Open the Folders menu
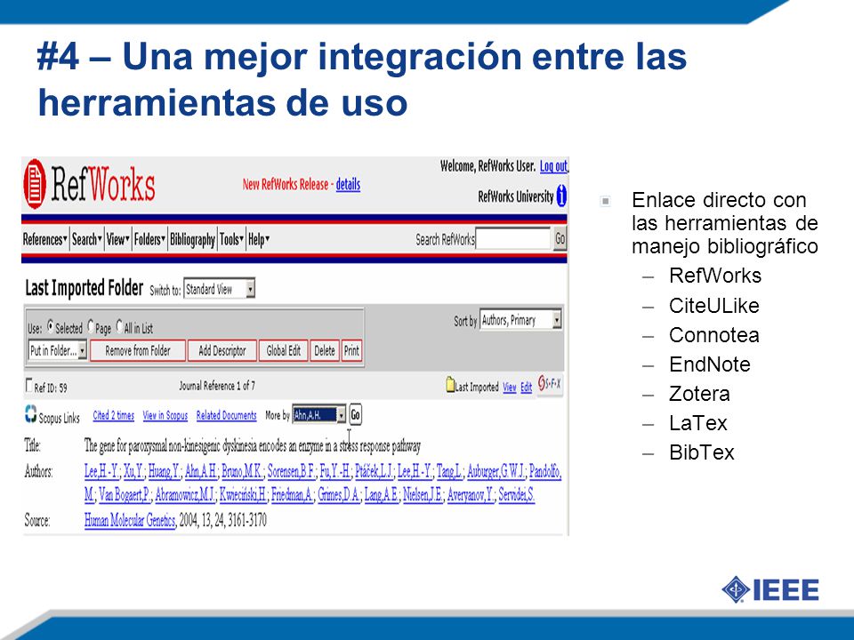 149,239
